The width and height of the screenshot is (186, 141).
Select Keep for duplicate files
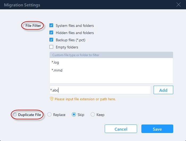pos(93,115)
